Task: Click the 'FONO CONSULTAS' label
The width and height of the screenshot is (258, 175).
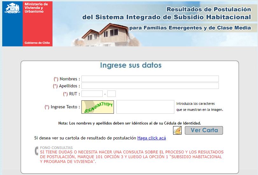Action: coord(56,148)
